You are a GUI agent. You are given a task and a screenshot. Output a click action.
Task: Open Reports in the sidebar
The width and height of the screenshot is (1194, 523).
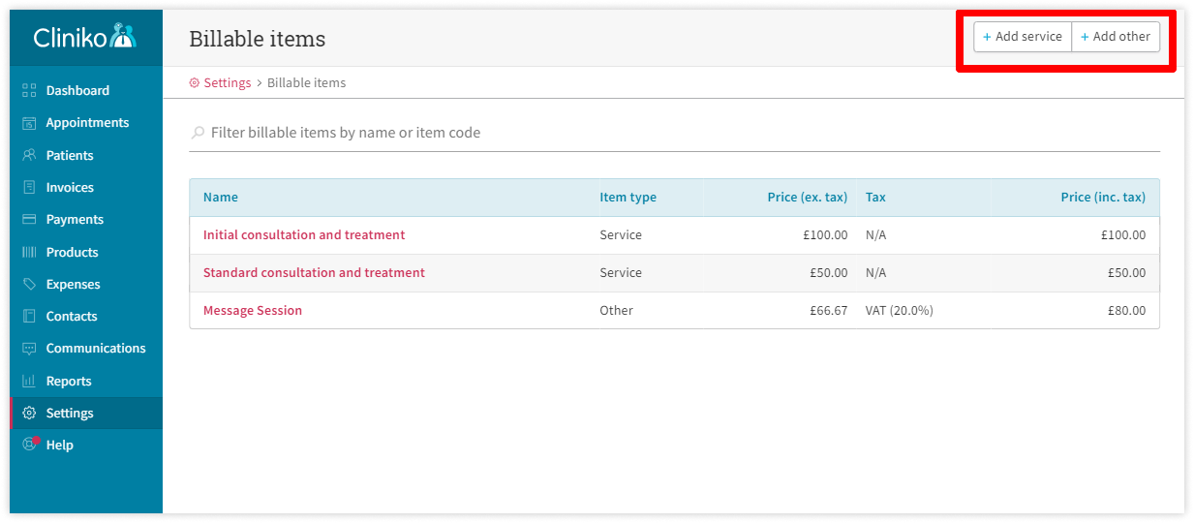tap(69, 381)
